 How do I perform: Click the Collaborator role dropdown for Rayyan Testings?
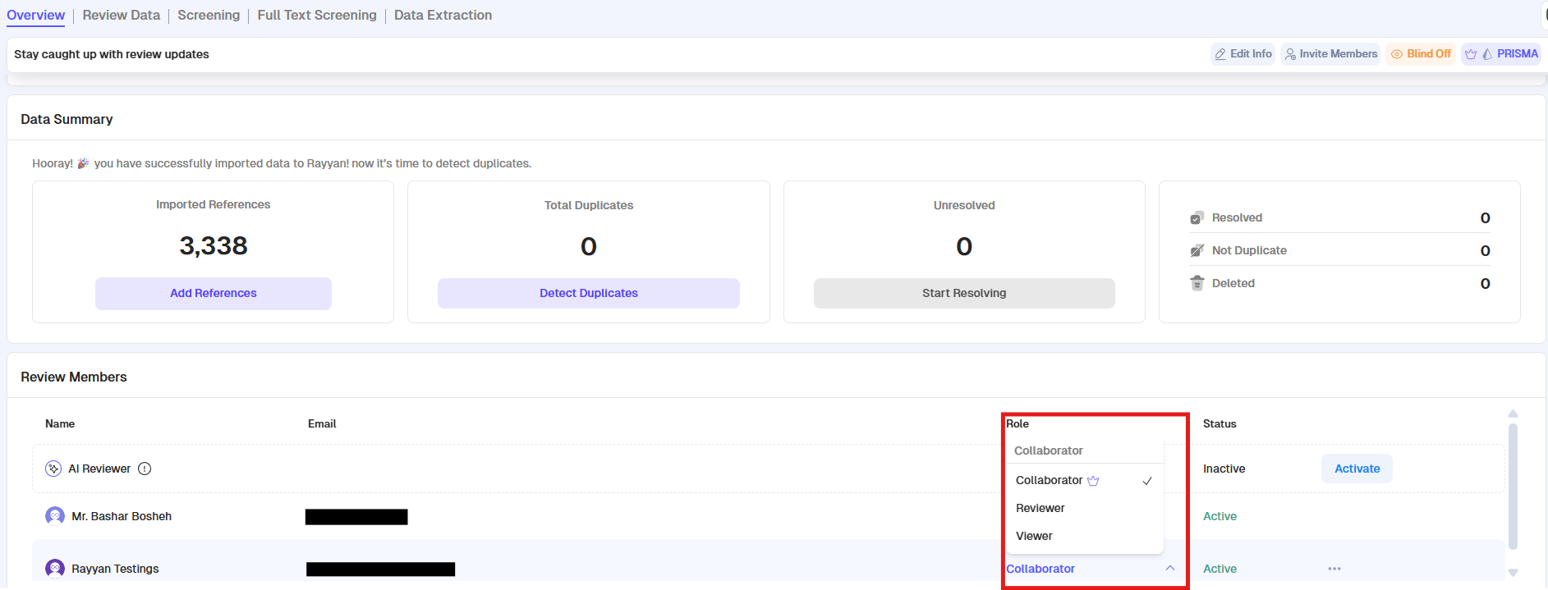pyautogui.click(x=1041, y=569)
